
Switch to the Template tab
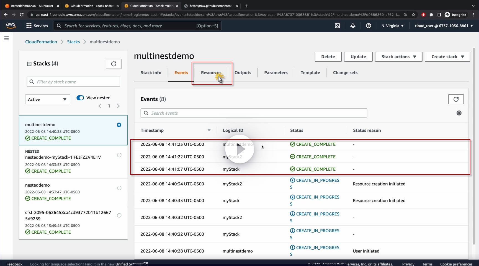310,73
